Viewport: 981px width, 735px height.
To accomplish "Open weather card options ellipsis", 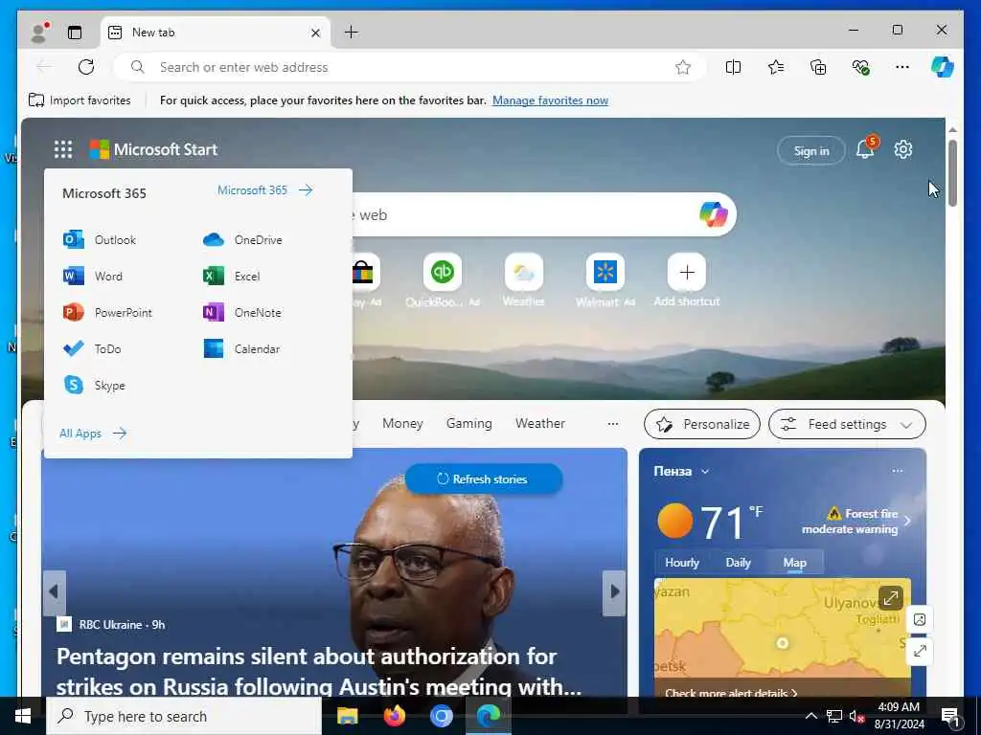I will click(898, 471).
